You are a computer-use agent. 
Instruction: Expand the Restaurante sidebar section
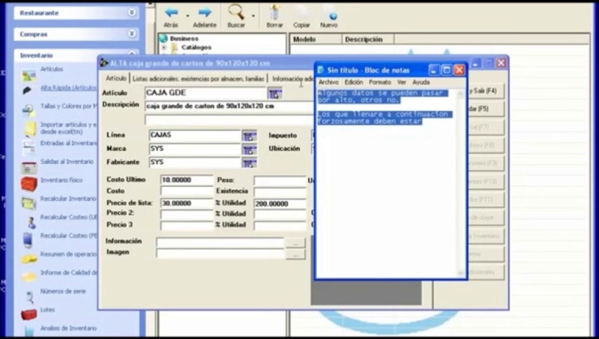[132, 13]
